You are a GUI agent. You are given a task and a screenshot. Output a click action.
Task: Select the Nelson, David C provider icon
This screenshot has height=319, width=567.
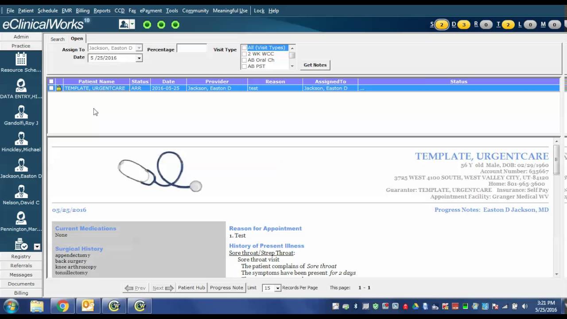21,192
